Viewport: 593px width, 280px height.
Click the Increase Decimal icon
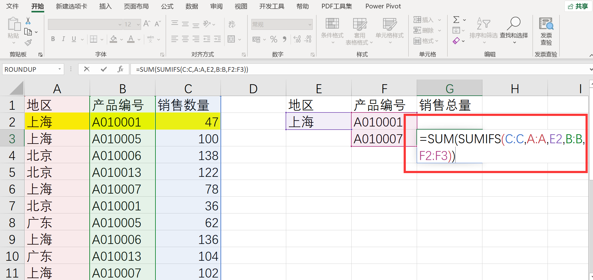point(297,39)
